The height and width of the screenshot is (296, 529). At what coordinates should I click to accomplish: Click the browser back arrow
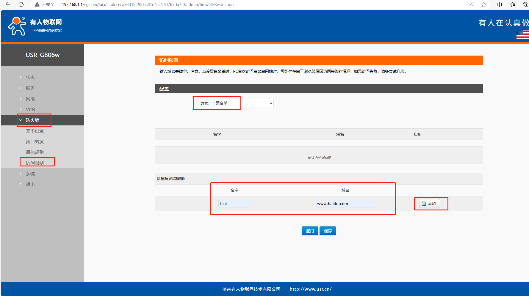pyautogui.click(x=8, y=4)
